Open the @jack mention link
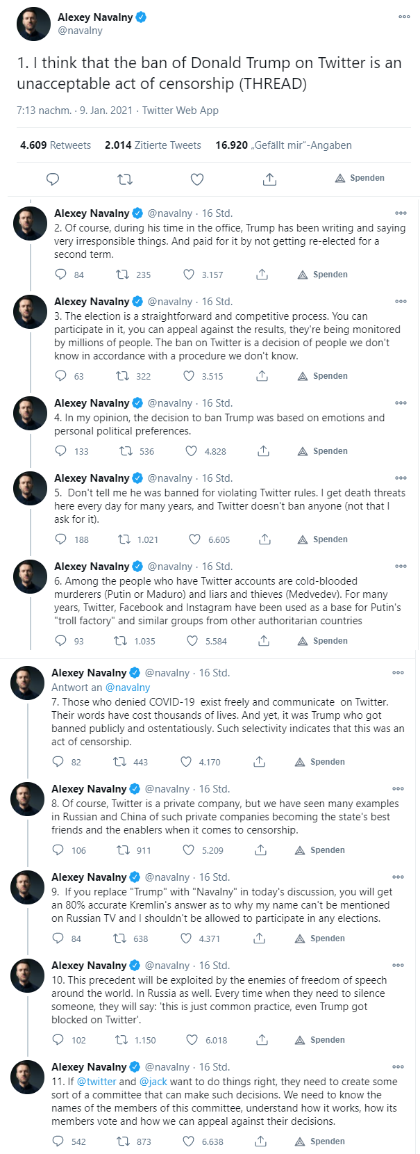420x1154 pixels. click(x=153, y=1082)
